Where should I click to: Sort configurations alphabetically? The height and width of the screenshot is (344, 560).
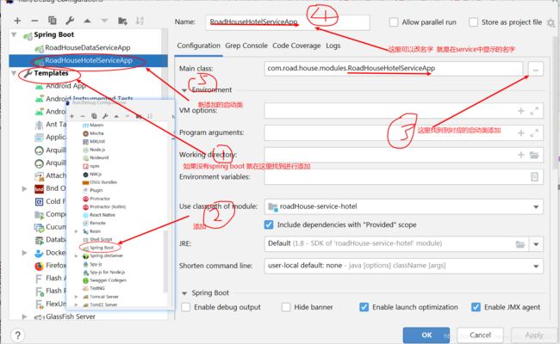(140, 21)
